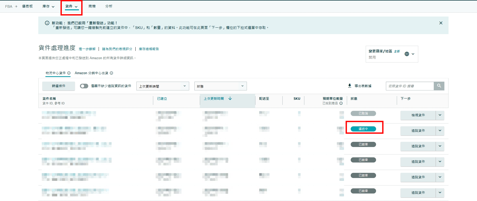The height and width of the screenshot is (201, 477).
Task: Click info icon next to 已找到商品
Action: tap(341, 103)
